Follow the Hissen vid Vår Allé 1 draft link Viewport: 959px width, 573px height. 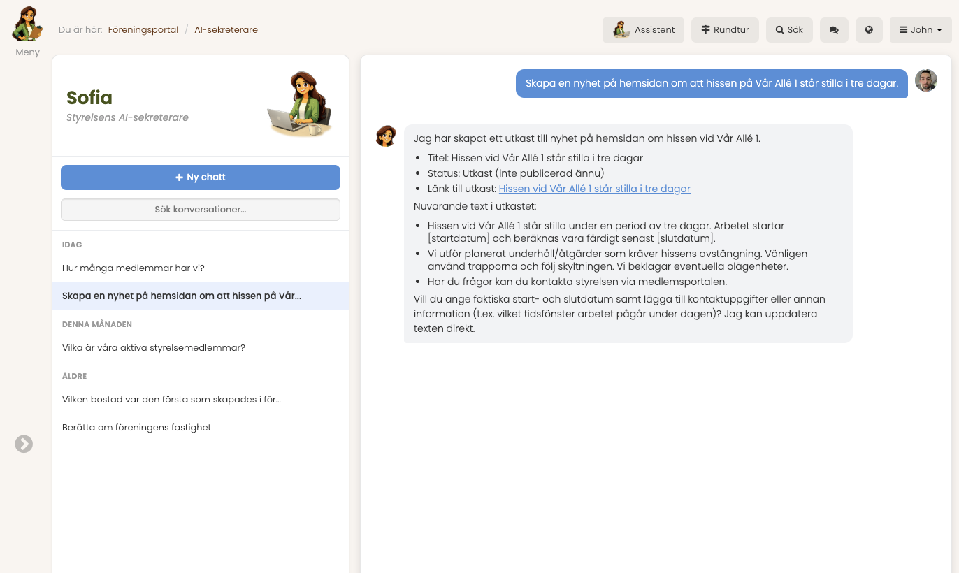click(x=594, y=189)
